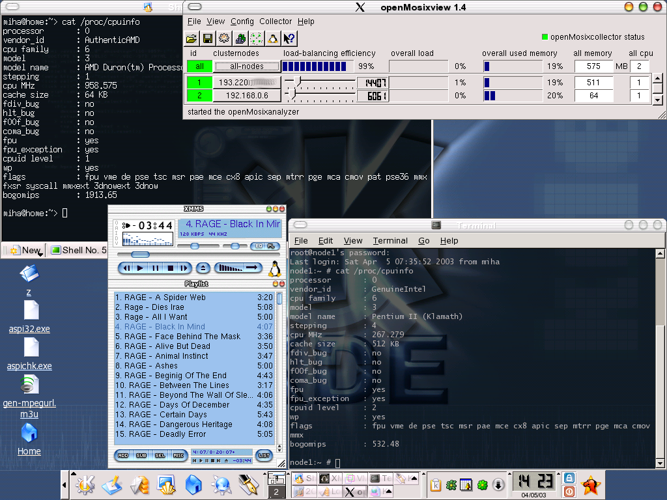The height and width of the screenshot is (500, 667).
Task: Open the KDE K menu on the panel
Action: (x=84, y=484)
